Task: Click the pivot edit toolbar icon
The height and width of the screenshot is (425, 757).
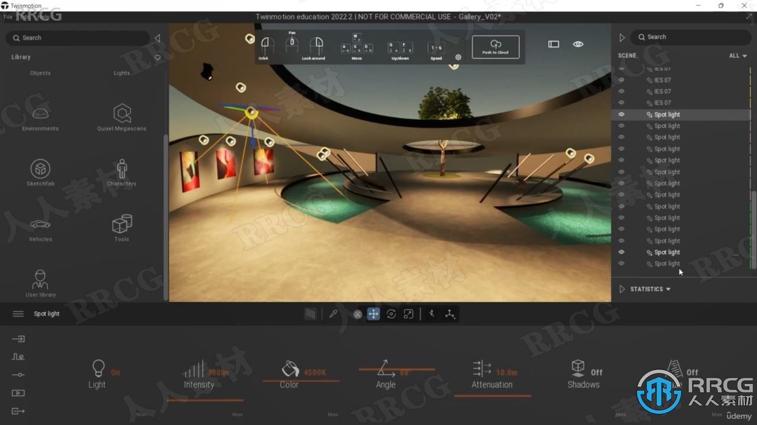Action: pos(432,314)
